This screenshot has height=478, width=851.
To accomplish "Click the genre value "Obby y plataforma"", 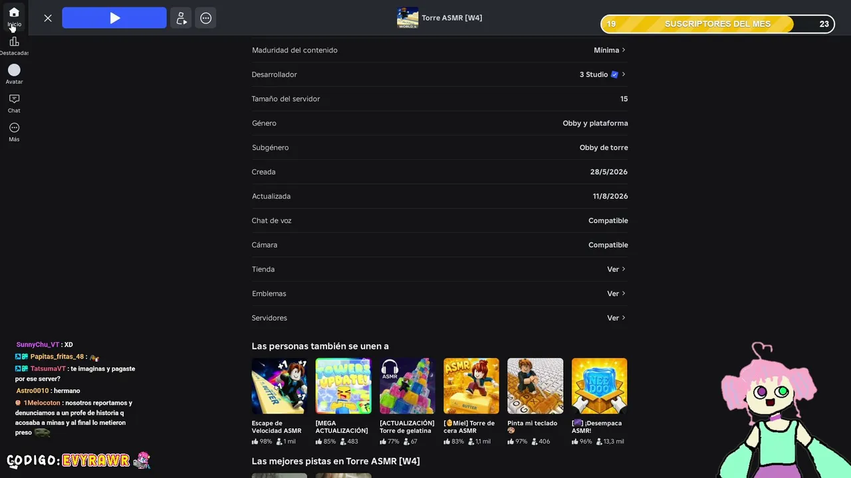I will coord(595,123).
